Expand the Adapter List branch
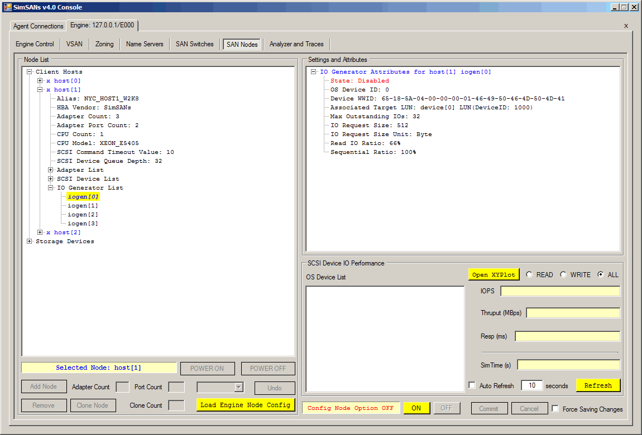The image size is (642, 435). point(51,170)
